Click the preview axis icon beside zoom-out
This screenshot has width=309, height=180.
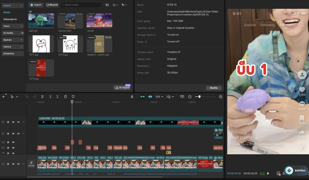[182, 97]
